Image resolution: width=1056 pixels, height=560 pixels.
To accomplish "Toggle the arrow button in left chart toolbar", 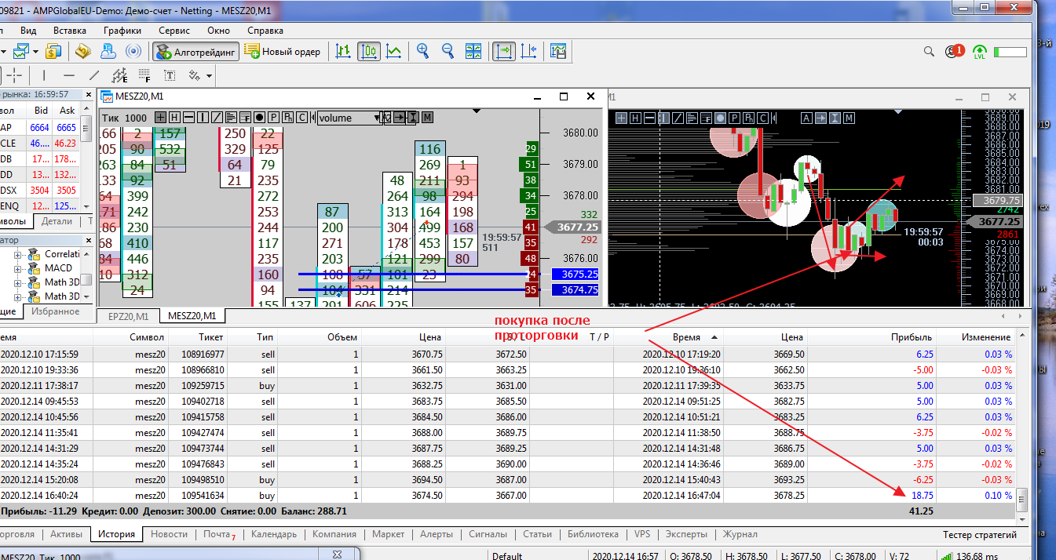I will pyautogui.click(x=399, y=118).
